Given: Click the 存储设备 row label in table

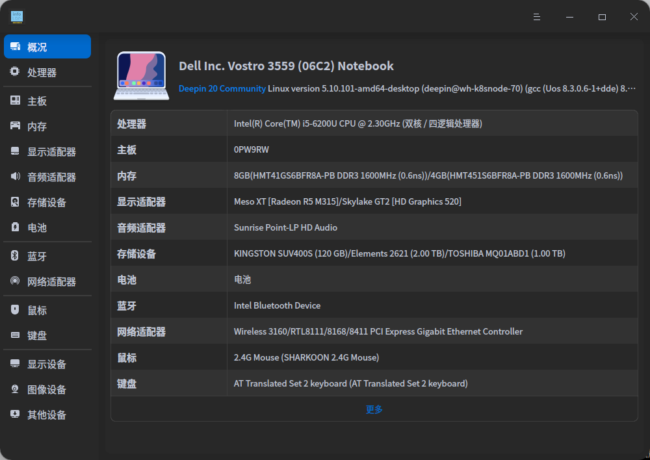Looking at the screenshot, I should click(136, 253).
